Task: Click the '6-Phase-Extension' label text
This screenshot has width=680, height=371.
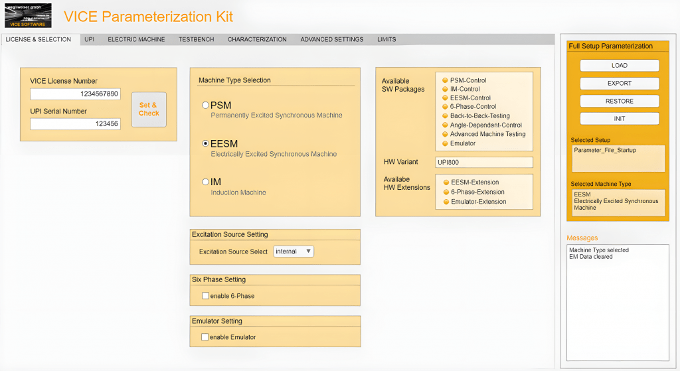Action: [477, 192]
